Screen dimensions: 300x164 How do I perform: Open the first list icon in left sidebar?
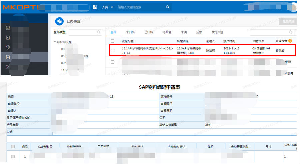coord(8,28)
